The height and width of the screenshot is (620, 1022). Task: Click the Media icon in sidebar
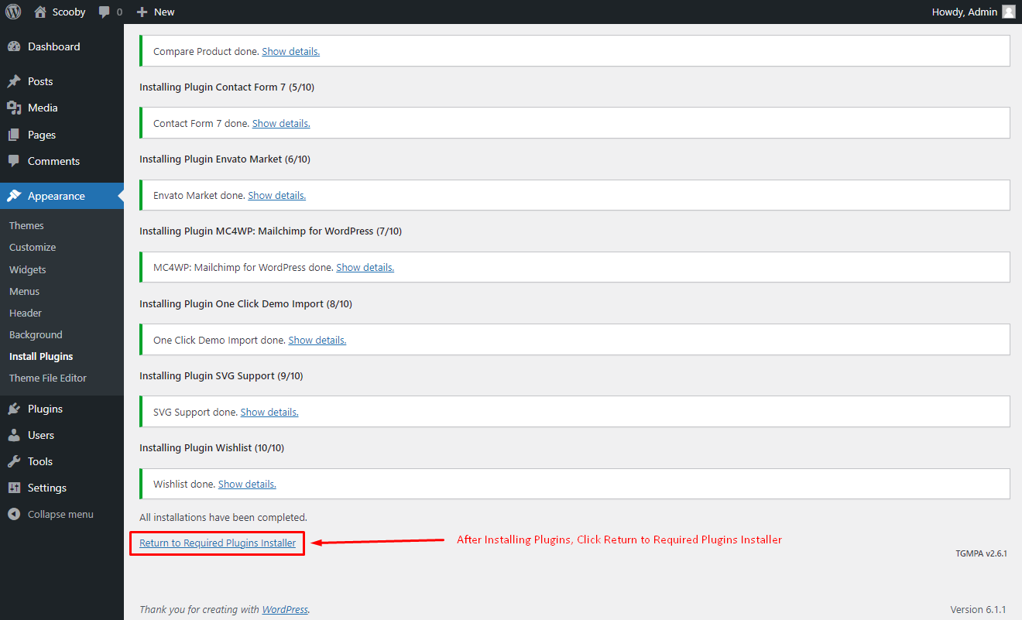point(14,108)
